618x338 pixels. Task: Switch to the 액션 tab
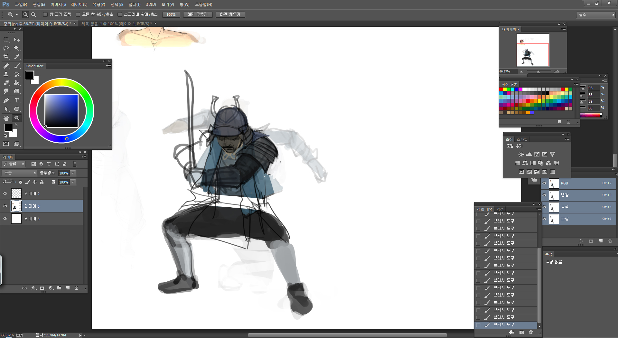[500, 209]
